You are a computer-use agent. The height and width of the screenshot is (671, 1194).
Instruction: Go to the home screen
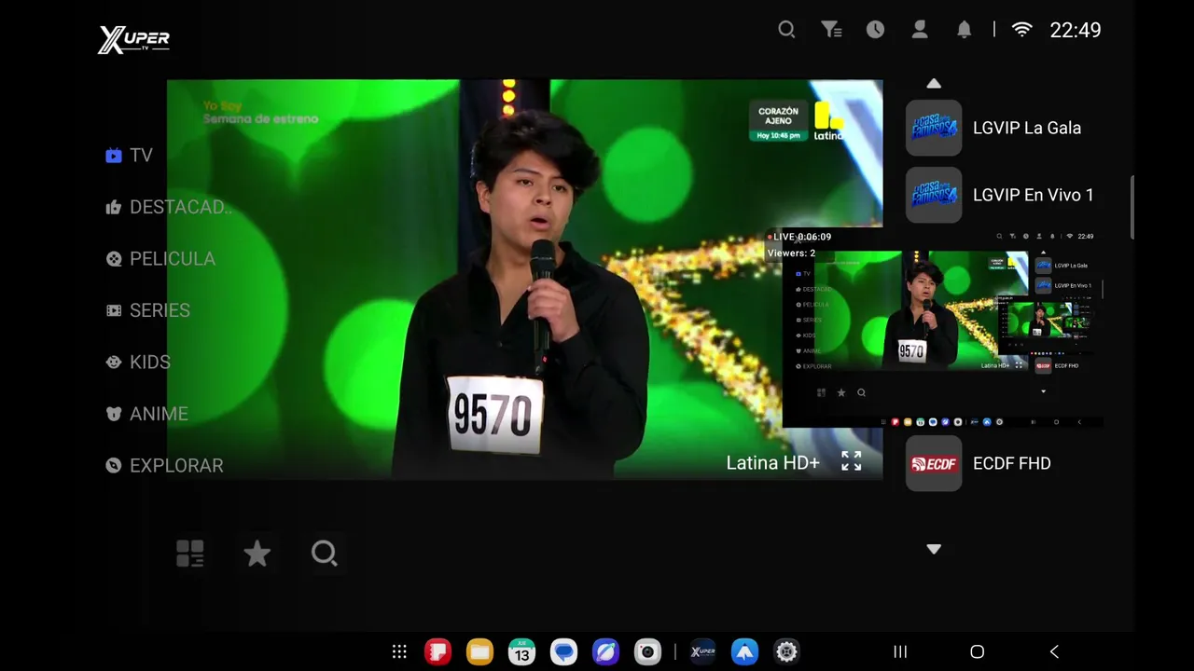pyautogui.click(x=977, y=652)
